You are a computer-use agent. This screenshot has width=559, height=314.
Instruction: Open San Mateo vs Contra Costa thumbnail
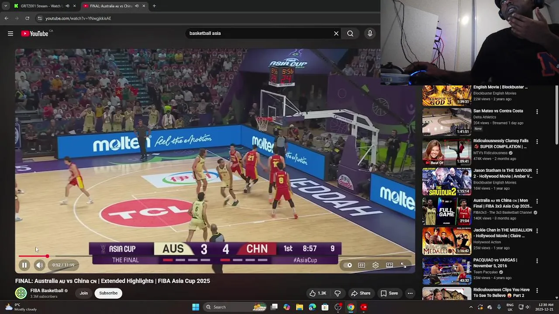(446, 122)
